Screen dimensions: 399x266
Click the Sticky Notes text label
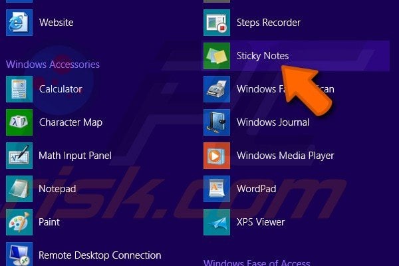click(x=263, y=56)
